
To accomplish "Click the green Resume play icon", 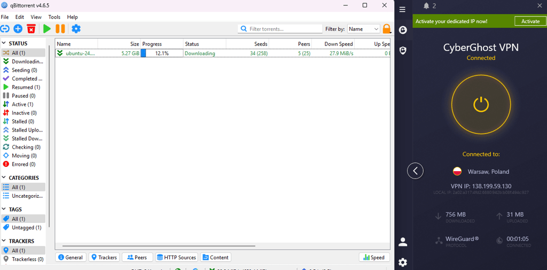I will (47, 29).
